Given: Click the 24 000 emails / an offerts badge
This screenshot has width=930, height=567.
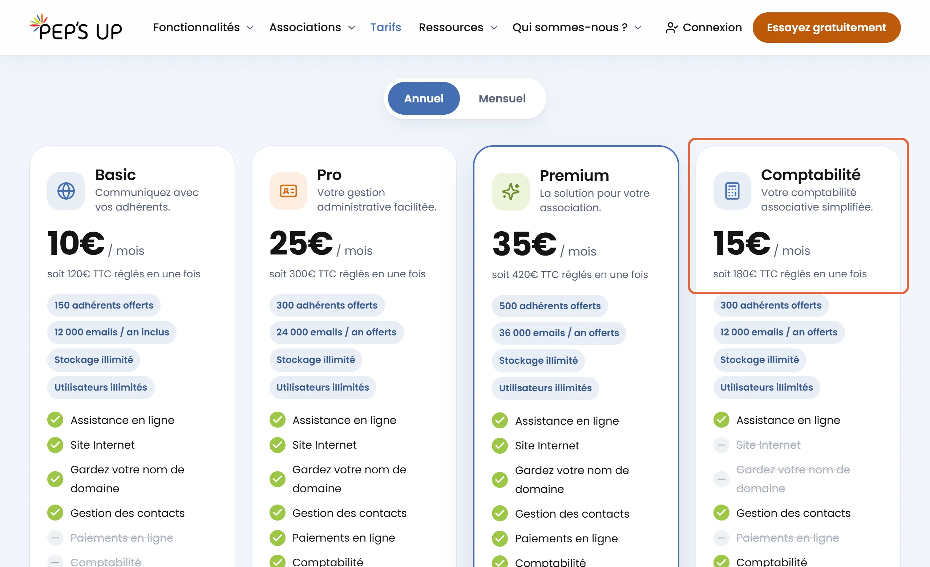Looking at the screenshot, I should [336, 332].
